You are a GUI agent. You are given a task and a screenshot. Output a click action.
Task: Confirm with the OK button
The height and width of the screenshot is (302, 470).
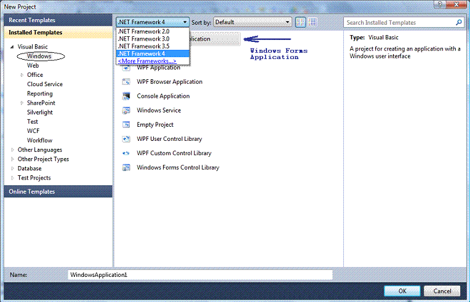(x=402, y=291)
